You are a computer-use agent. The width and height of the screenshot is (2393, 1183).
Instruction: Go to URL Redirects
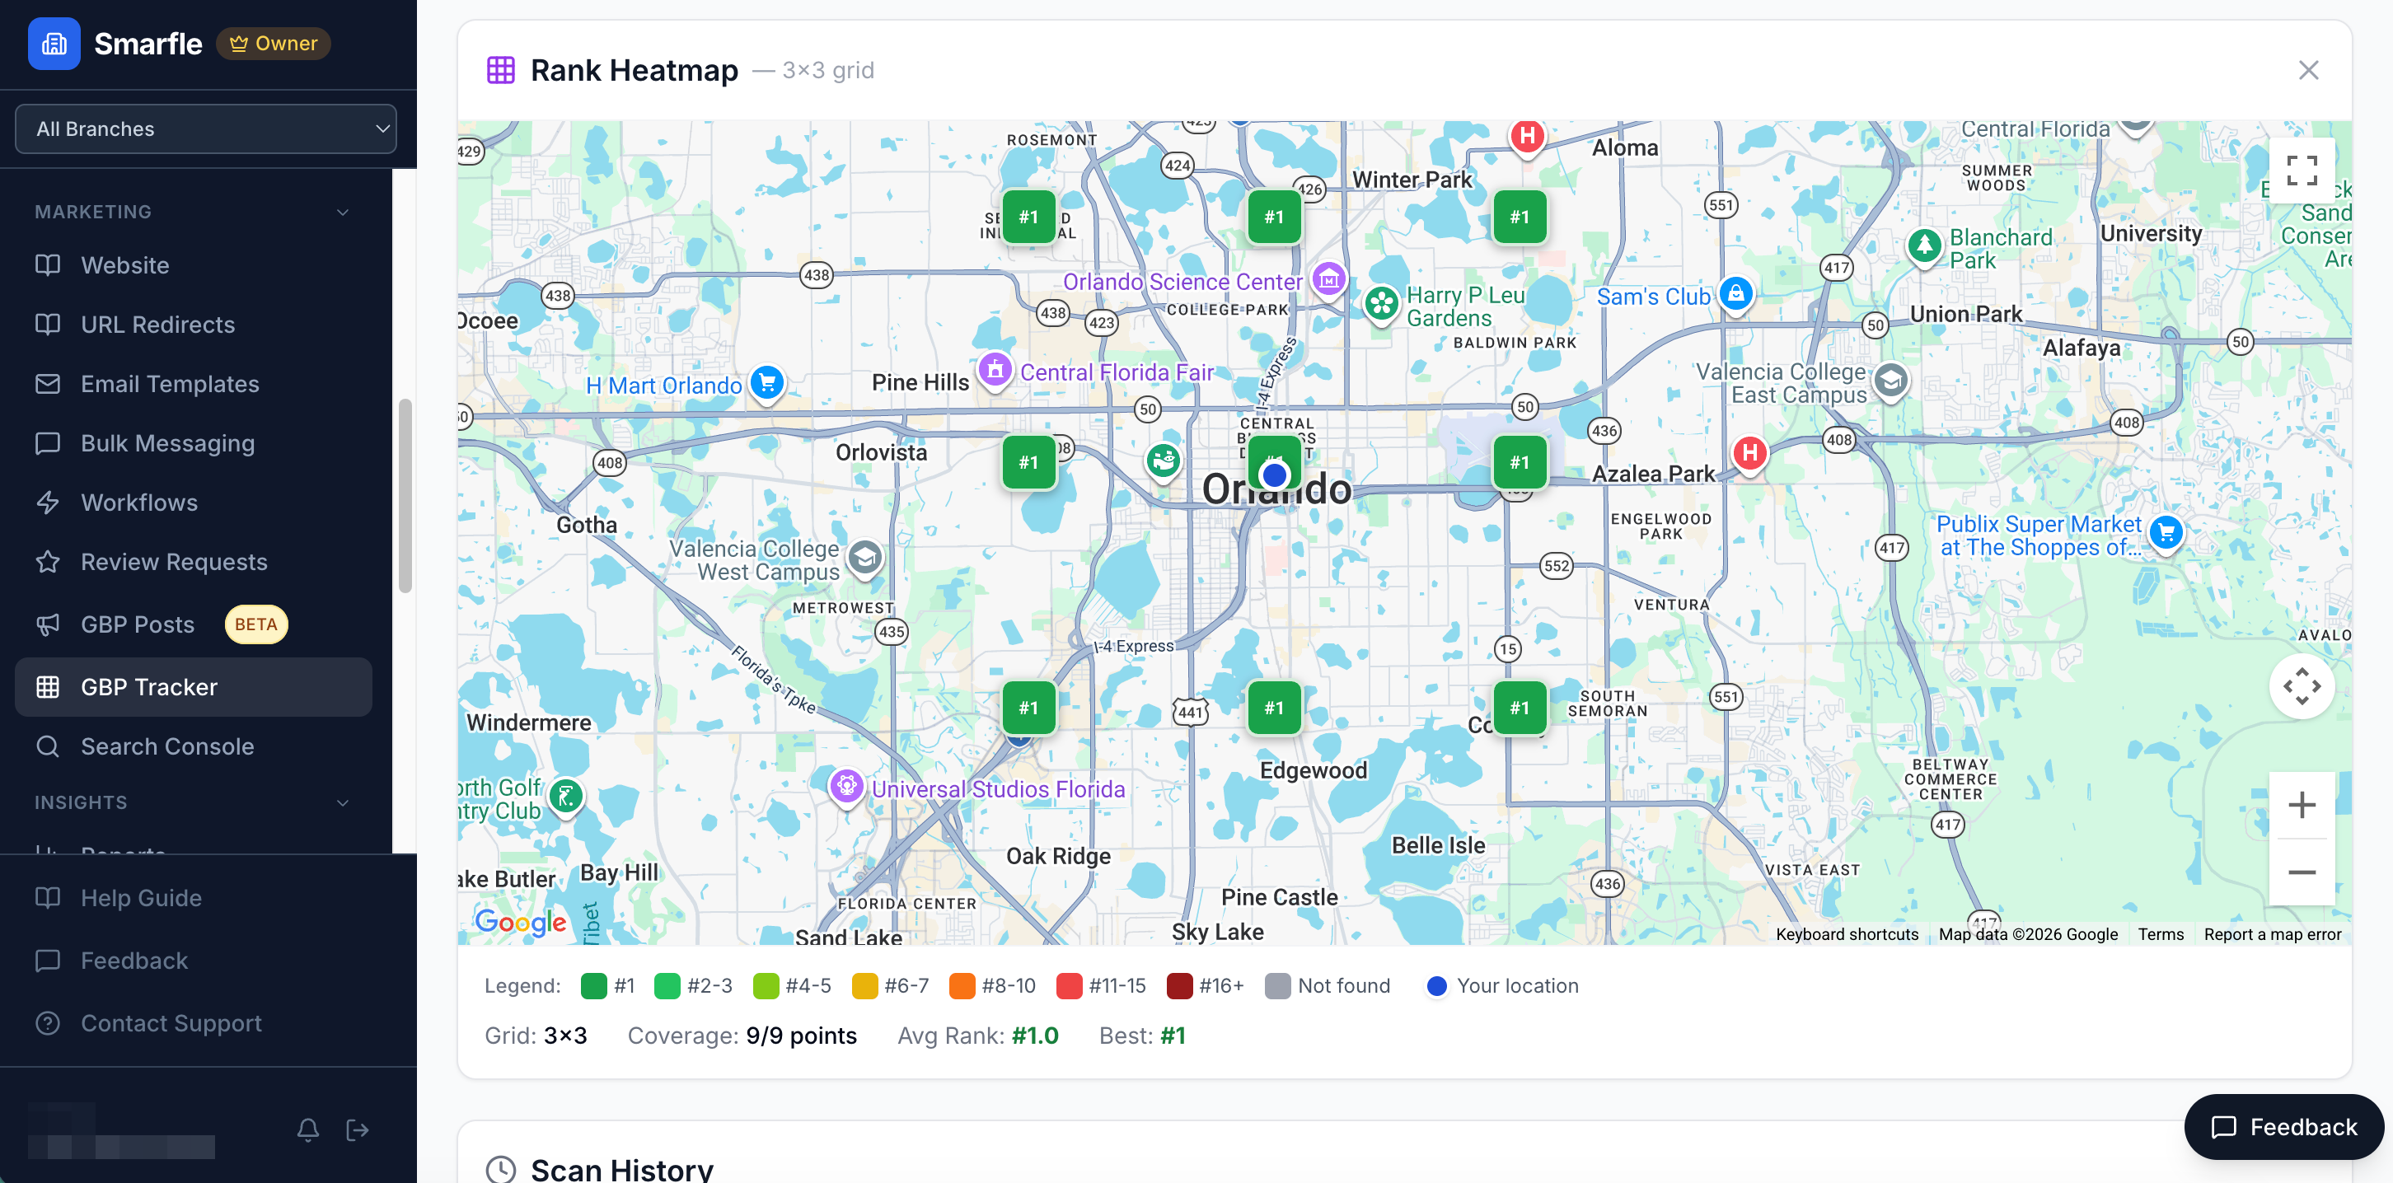pyautogui.click(x=193, y=325)
